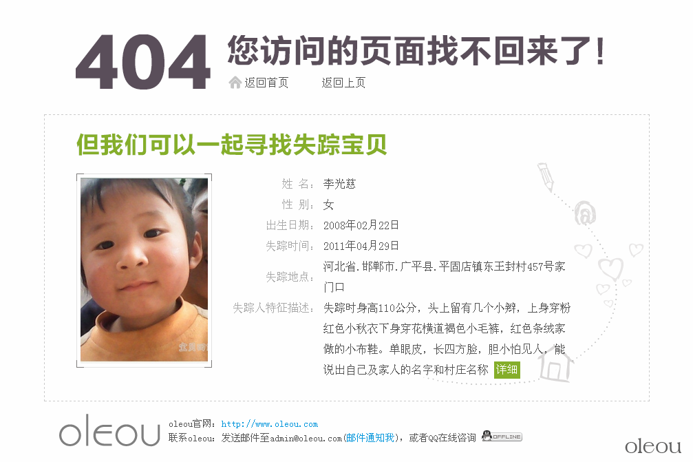Image resolution: width=693 pixels, height=462 pixels.
Task: Click the admin@oleou.com email address text
Action: tap(306, 438)
